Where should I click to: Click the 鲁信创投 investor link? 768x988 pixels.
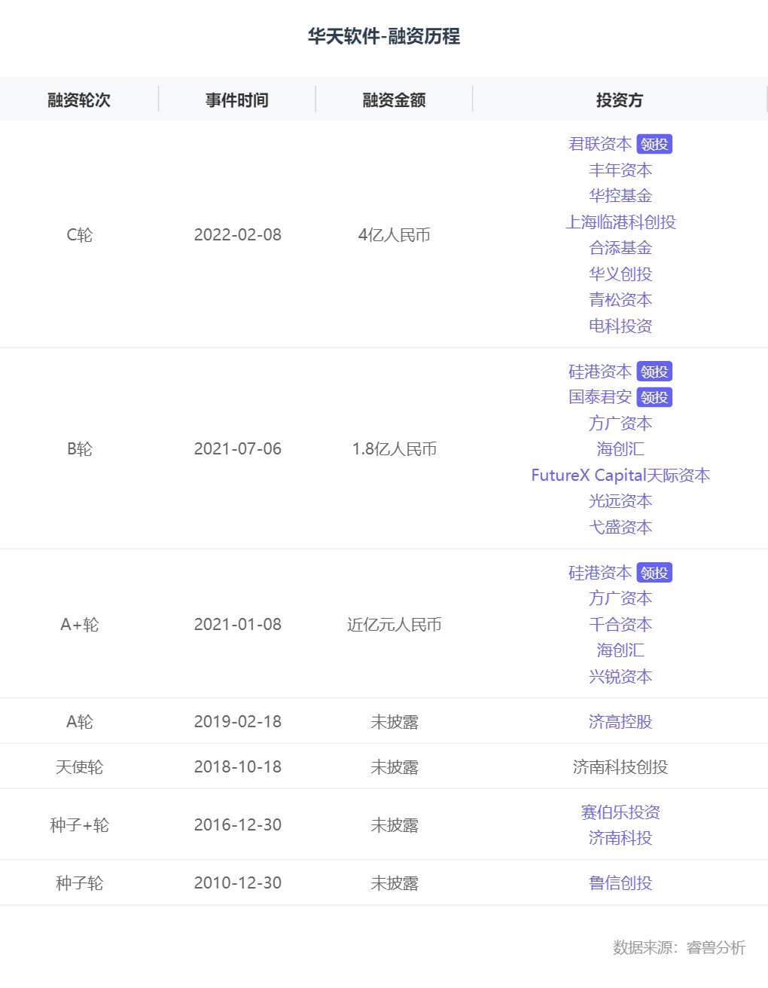(x=620, y=883)
